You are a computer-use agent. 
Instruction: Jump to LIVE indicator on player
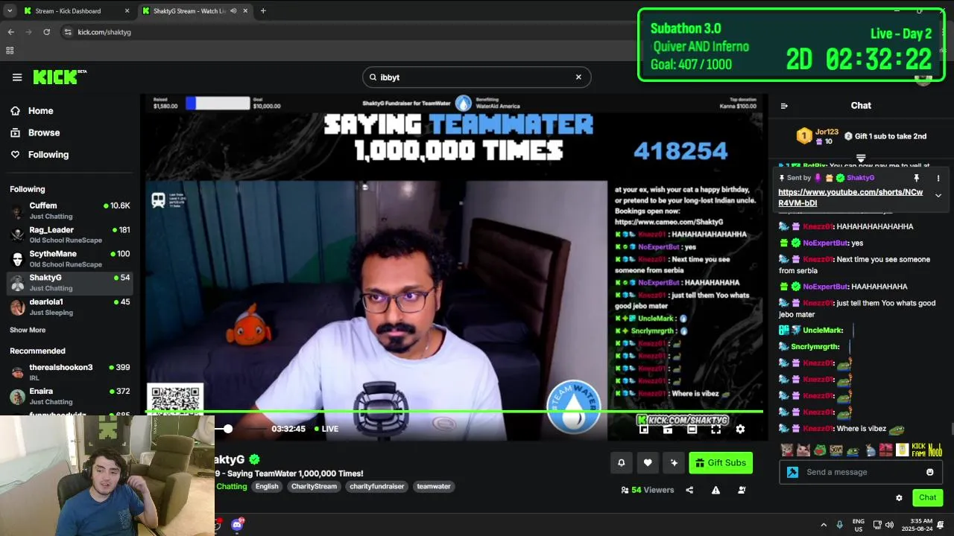[x=326, y=429]
